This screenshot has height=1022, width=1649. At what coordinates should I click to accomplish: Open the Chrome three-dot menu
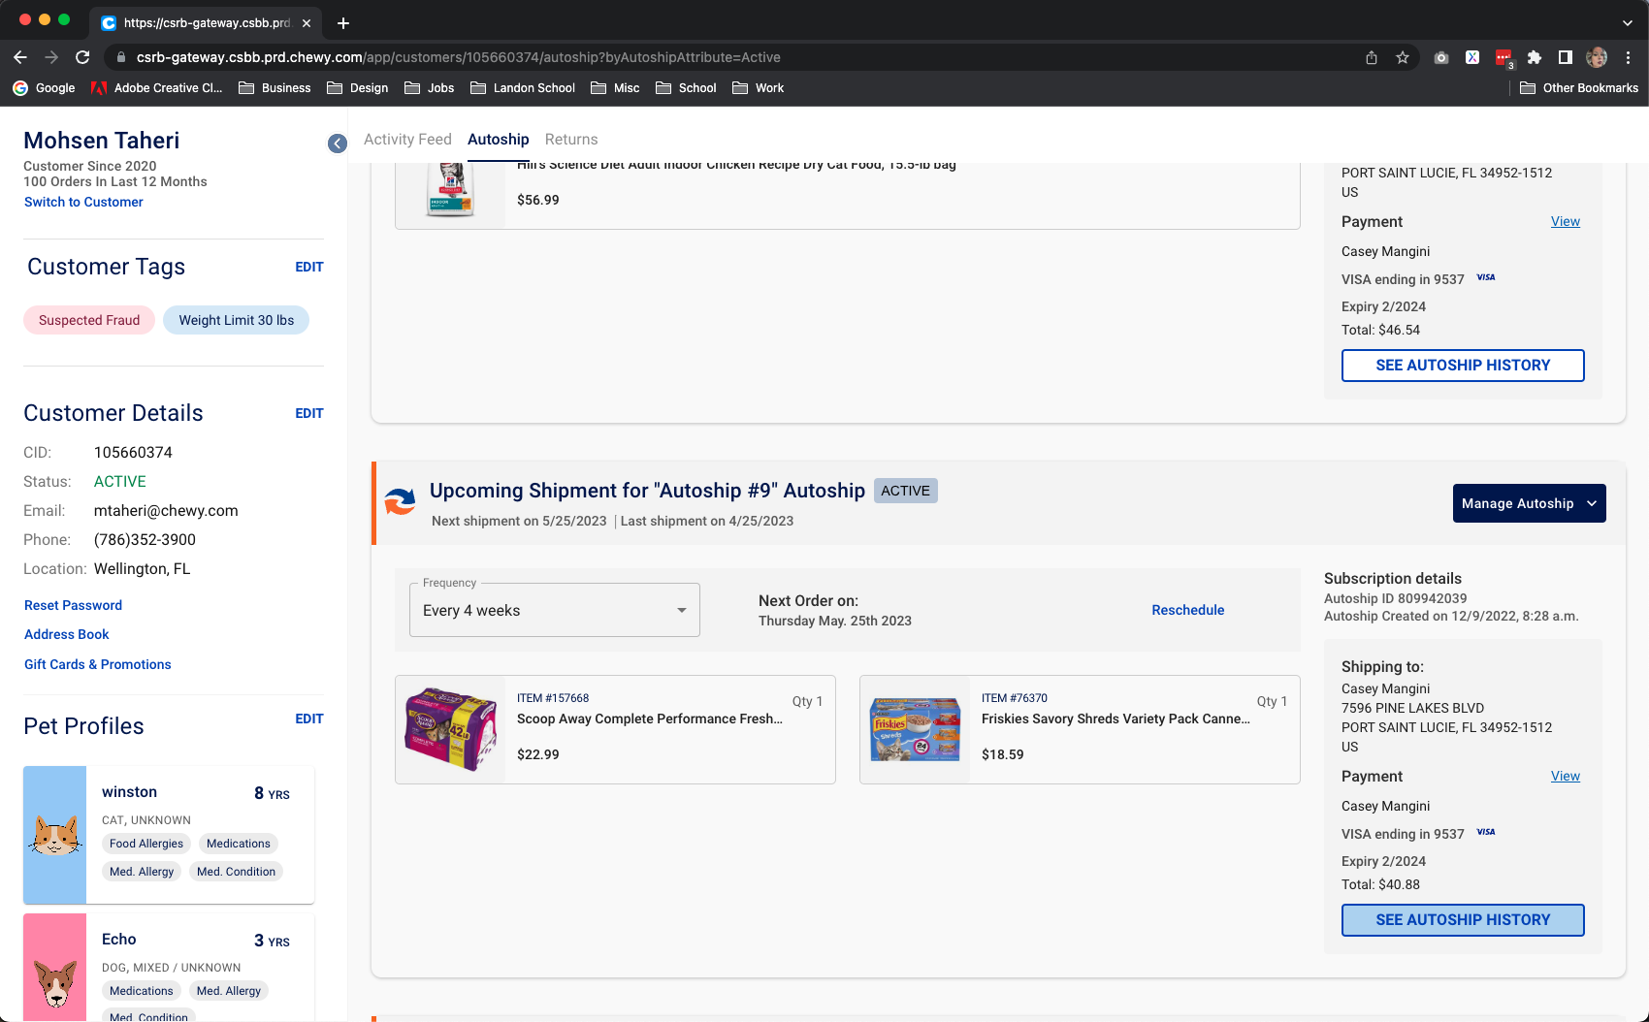tap(1629, 57)
